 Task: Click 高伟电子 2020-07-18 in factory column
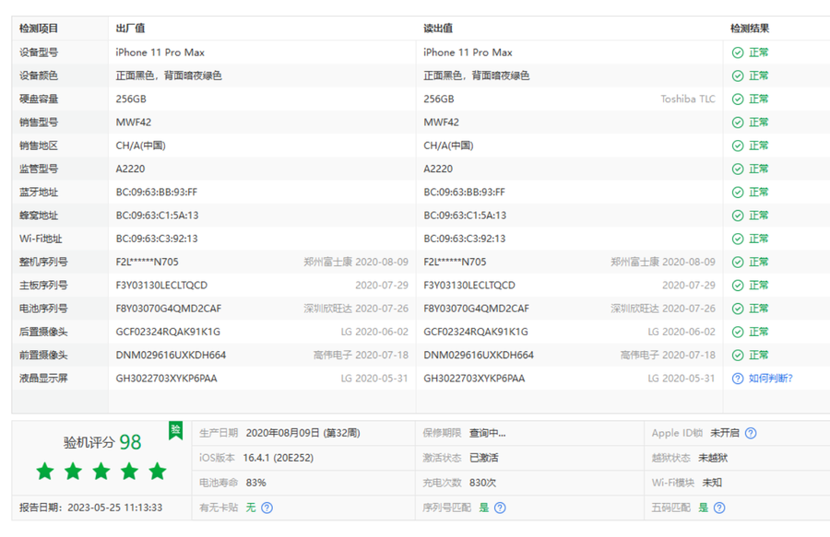point(361,355)
